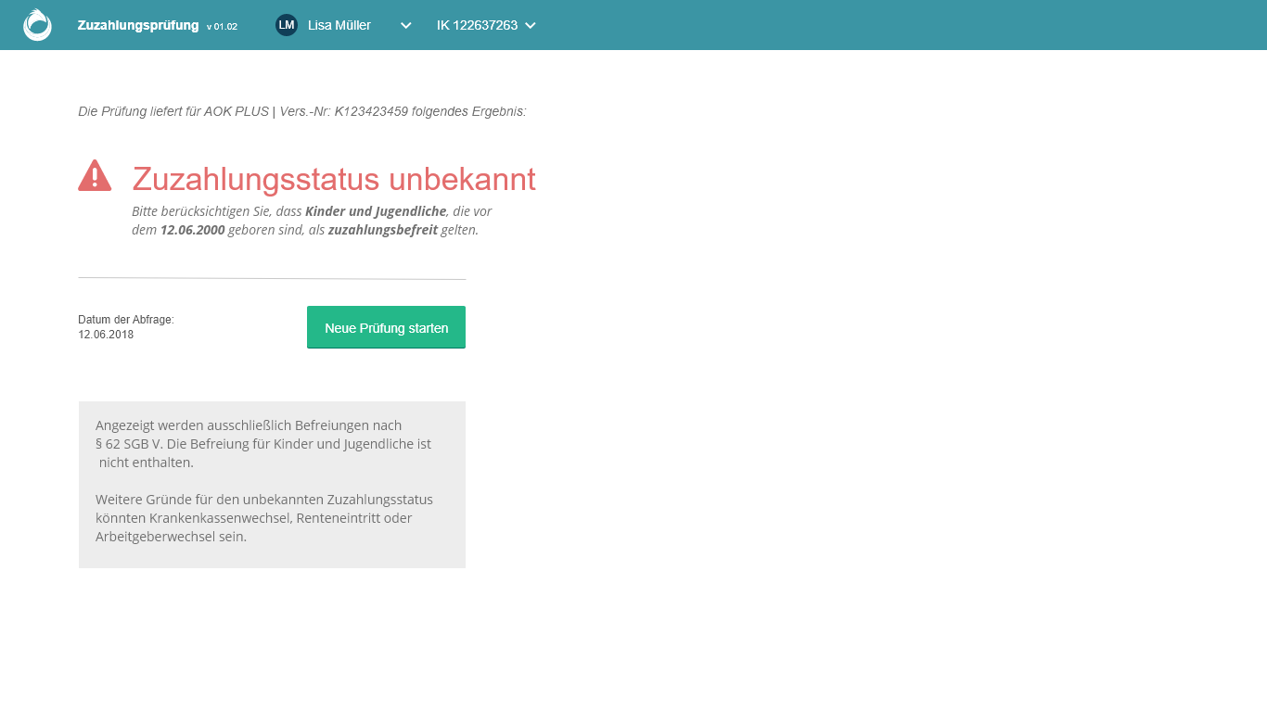Click the Zuzahlungsprüfung app title
Screen dimensions: 1267x710
(x=138, y=25)
